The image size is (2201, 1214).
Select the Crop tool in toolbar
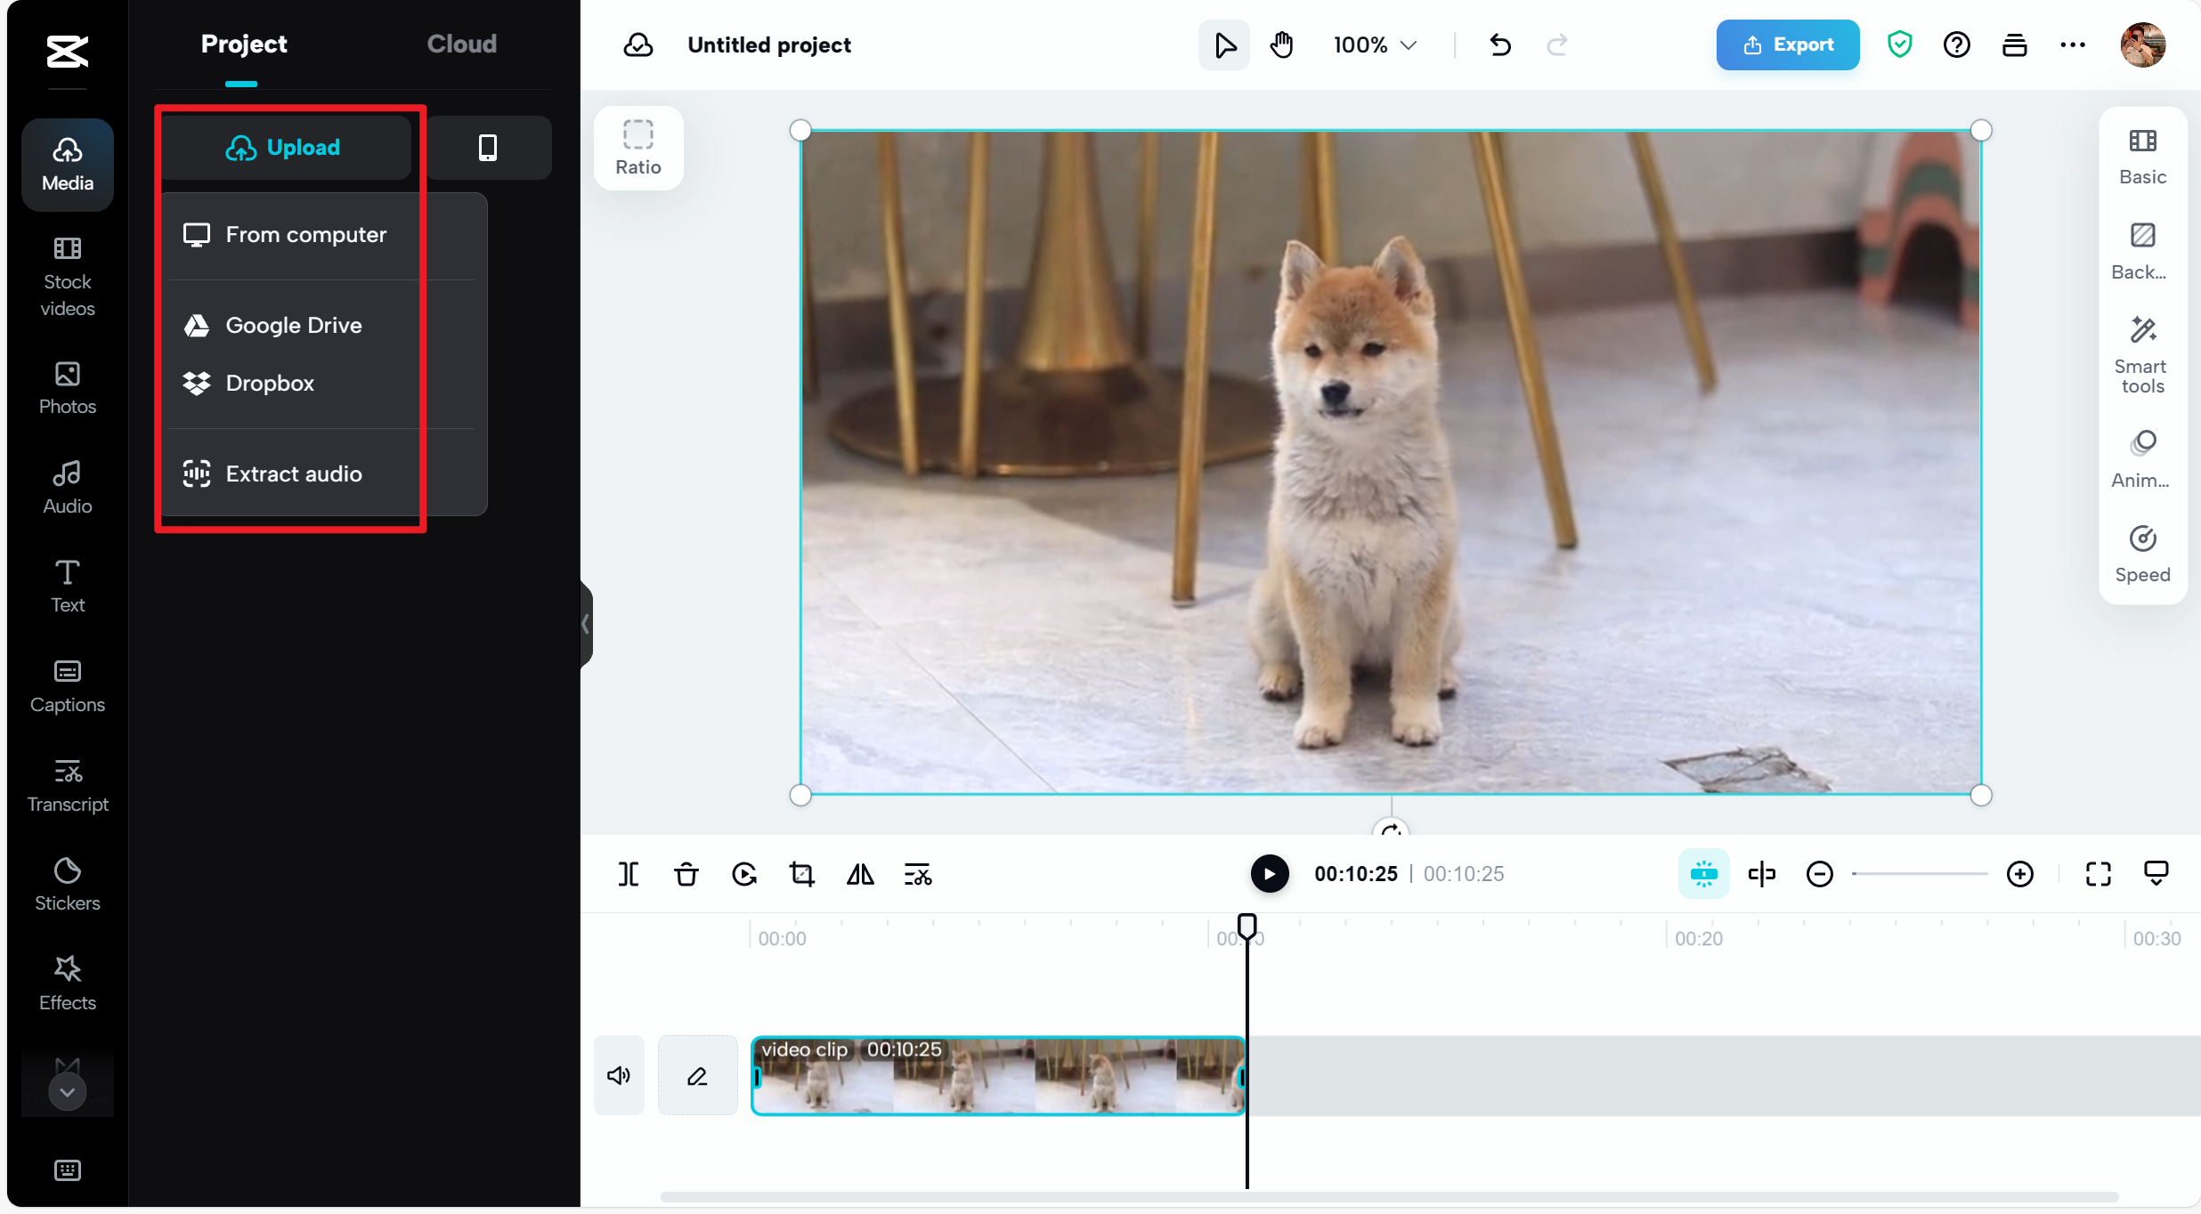[801, 875]
